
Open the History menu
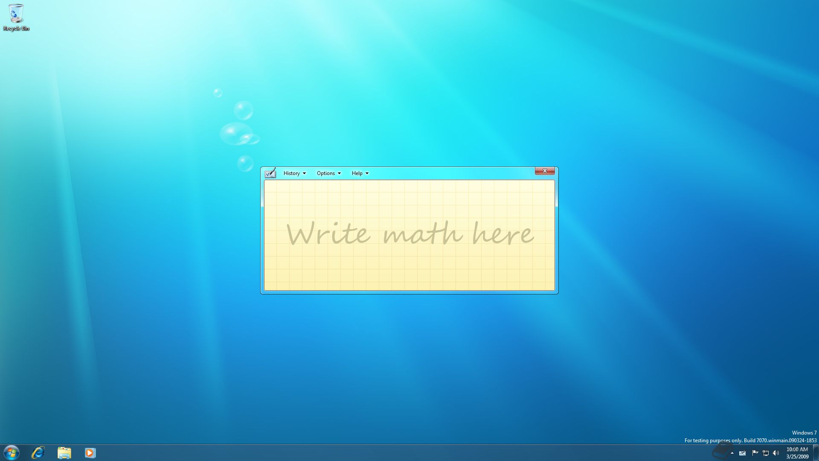coord(295,173)
